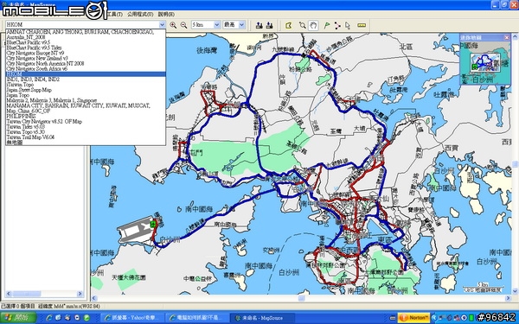This screenshot has height=324, width=519.
Task: Choose Taiwan Trail Map V6.04 entry
Action: [x=86, y=137]
